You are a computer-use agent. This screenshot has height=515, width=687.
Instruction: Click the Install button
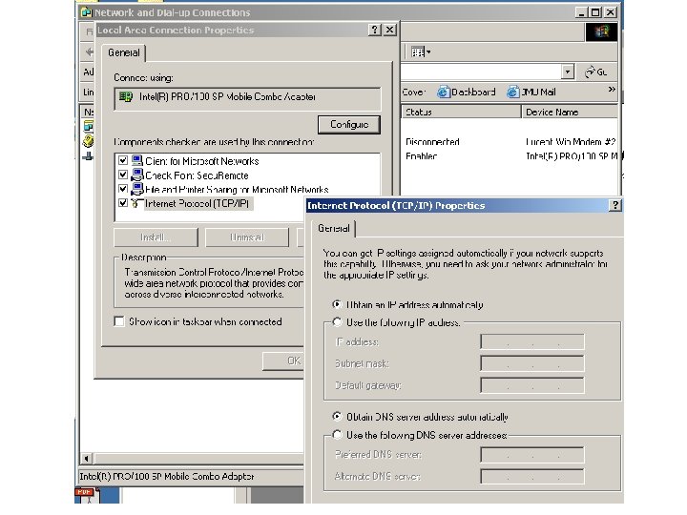156,237
